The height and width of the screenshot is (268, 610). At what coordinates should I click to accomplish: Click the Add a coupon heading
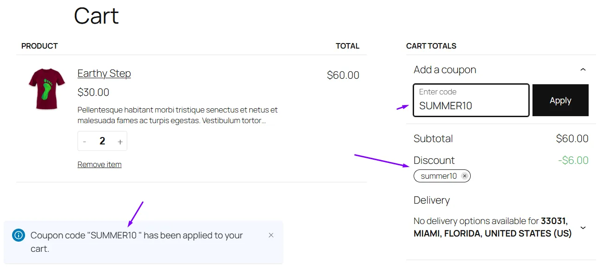pyautogui.click(x=445, y=70)
